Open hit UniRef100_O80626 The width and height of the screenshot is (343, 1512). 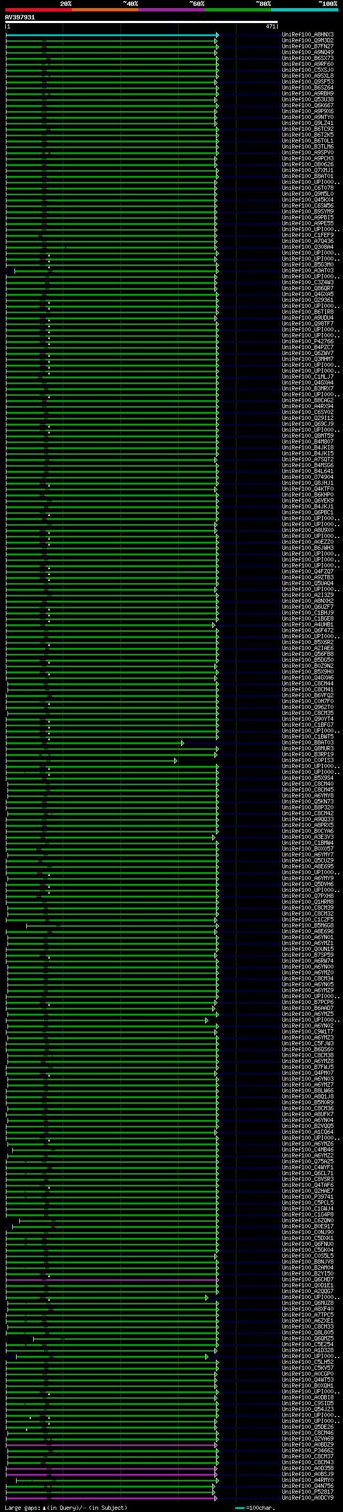pyautogui.click(x=308, y=164)
